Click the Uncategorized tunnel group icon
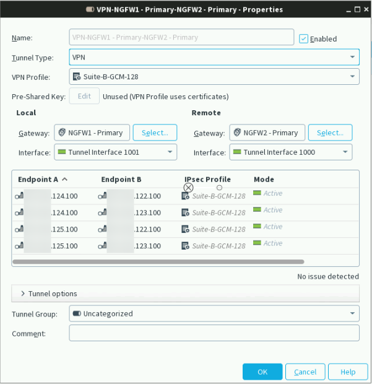Screen dimensions: 372x384 click(77, 313)
